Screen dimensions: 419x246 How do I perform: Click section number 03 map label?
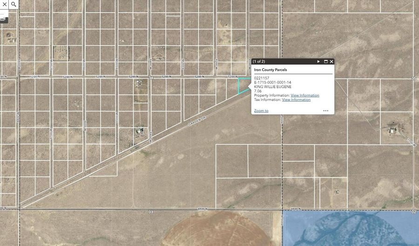(x=151, y=212)
